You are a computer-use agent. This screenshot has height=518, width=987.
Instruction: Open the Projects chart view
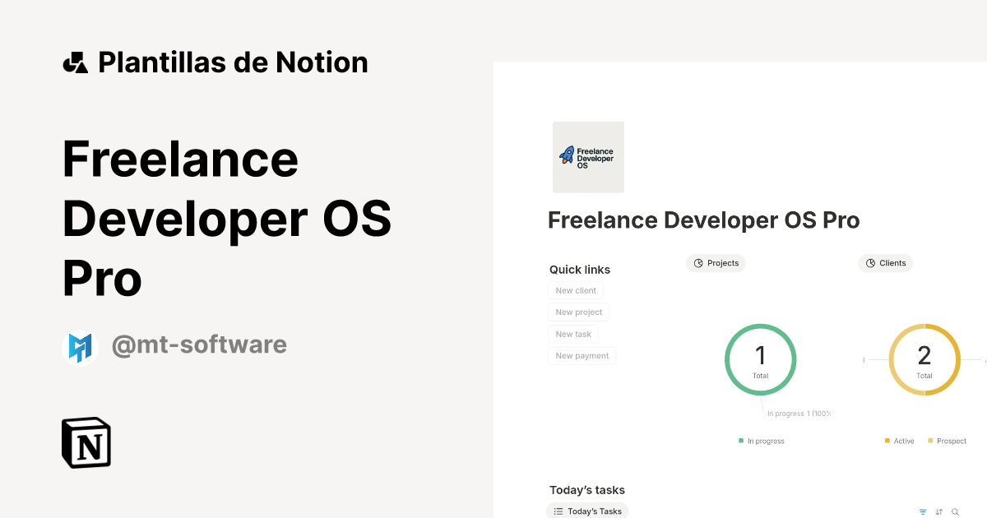(x=716, y=262)
